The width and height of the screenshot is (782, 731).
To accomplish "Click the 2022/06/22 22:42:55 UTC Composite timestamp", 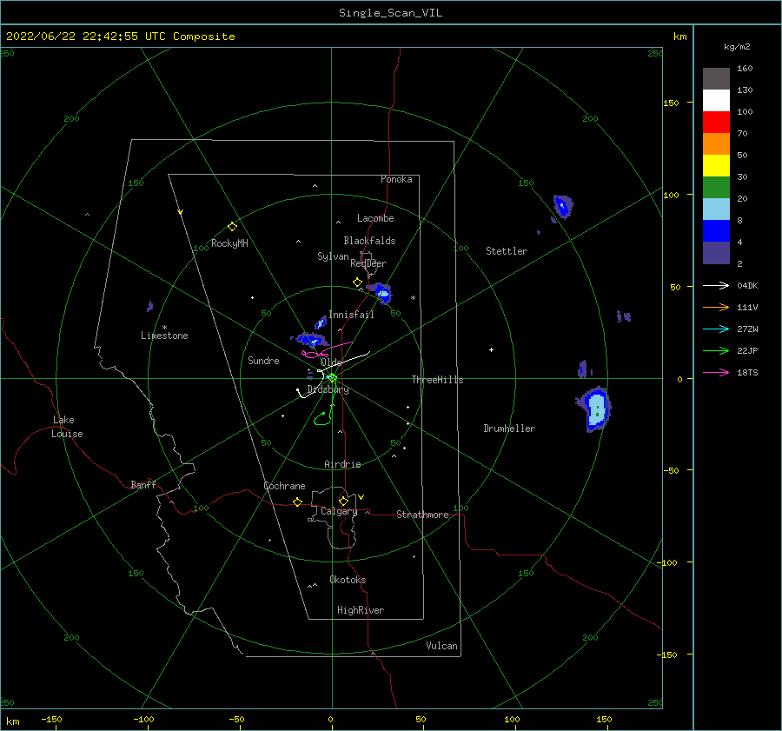I will coord(120,37).
